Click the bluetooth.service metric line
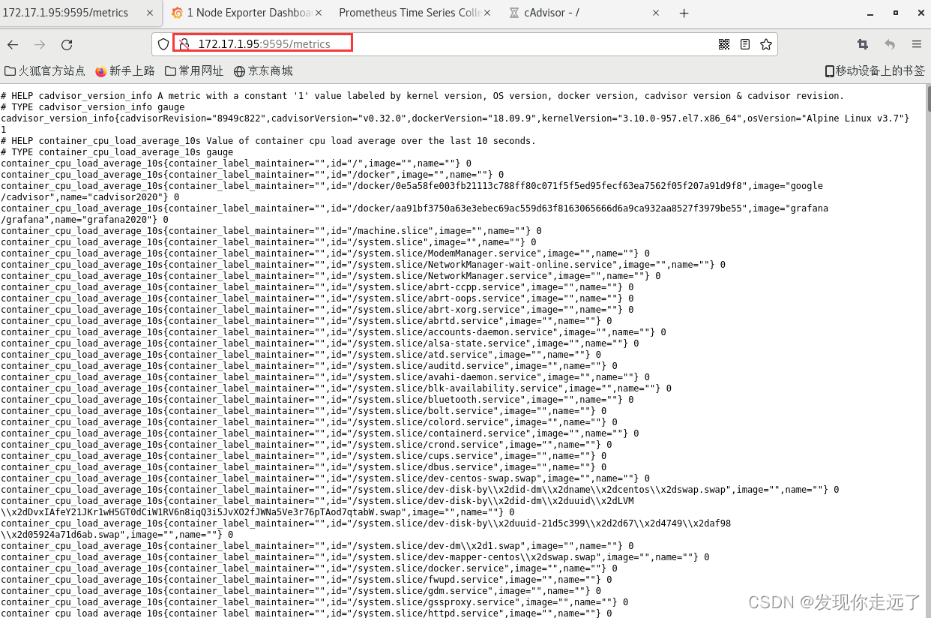Viewport: 931px width, 618px height. click(x=317, y=400)
